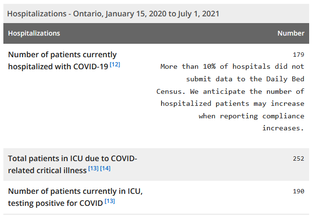Click the row label Number of patients currently in ICU
This screenshot has height=215, width=313.
[x=75, y=197]
